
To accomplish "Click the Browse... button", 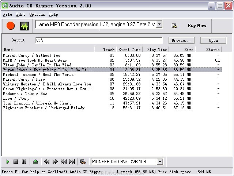I will pyautogui.click(x=181, y=40).
